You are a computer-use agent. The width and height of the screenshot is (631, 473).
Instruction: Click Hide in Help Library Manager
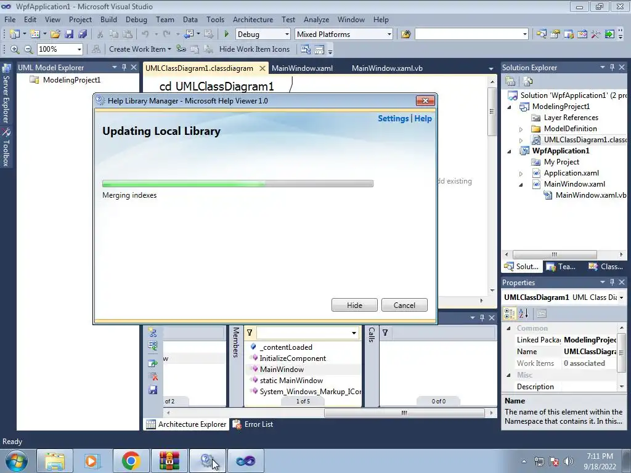click(354, 305)
